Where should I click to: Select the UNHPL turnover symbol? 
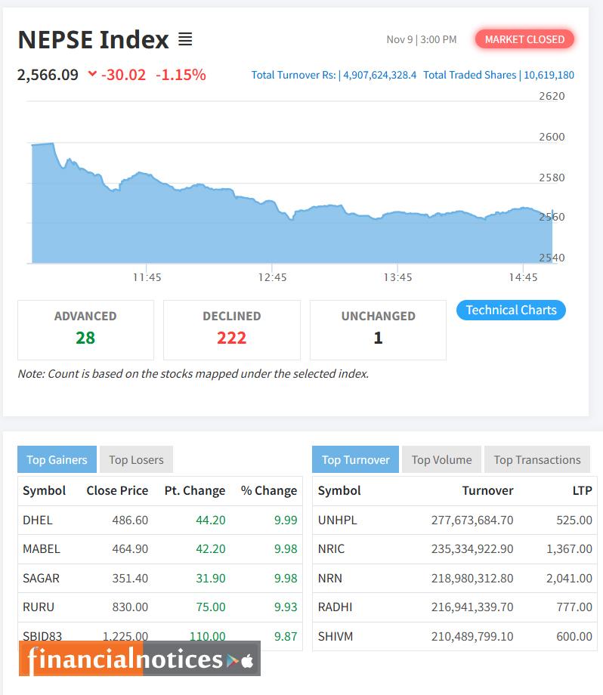tap(339, 520)
